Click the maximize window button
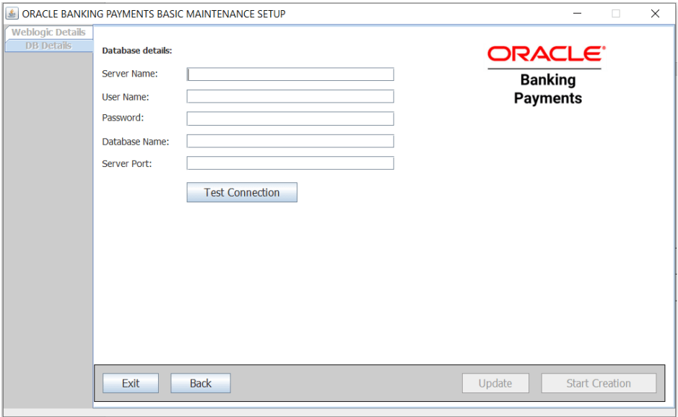 point(616,14)
